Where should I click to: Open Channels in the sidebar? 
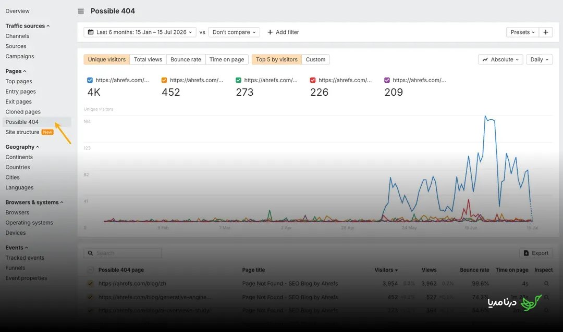[17, 36]
